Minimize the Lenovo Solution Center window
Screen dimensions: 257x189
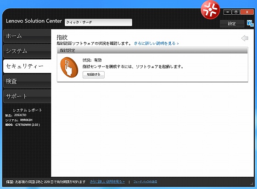pos(228,12)
